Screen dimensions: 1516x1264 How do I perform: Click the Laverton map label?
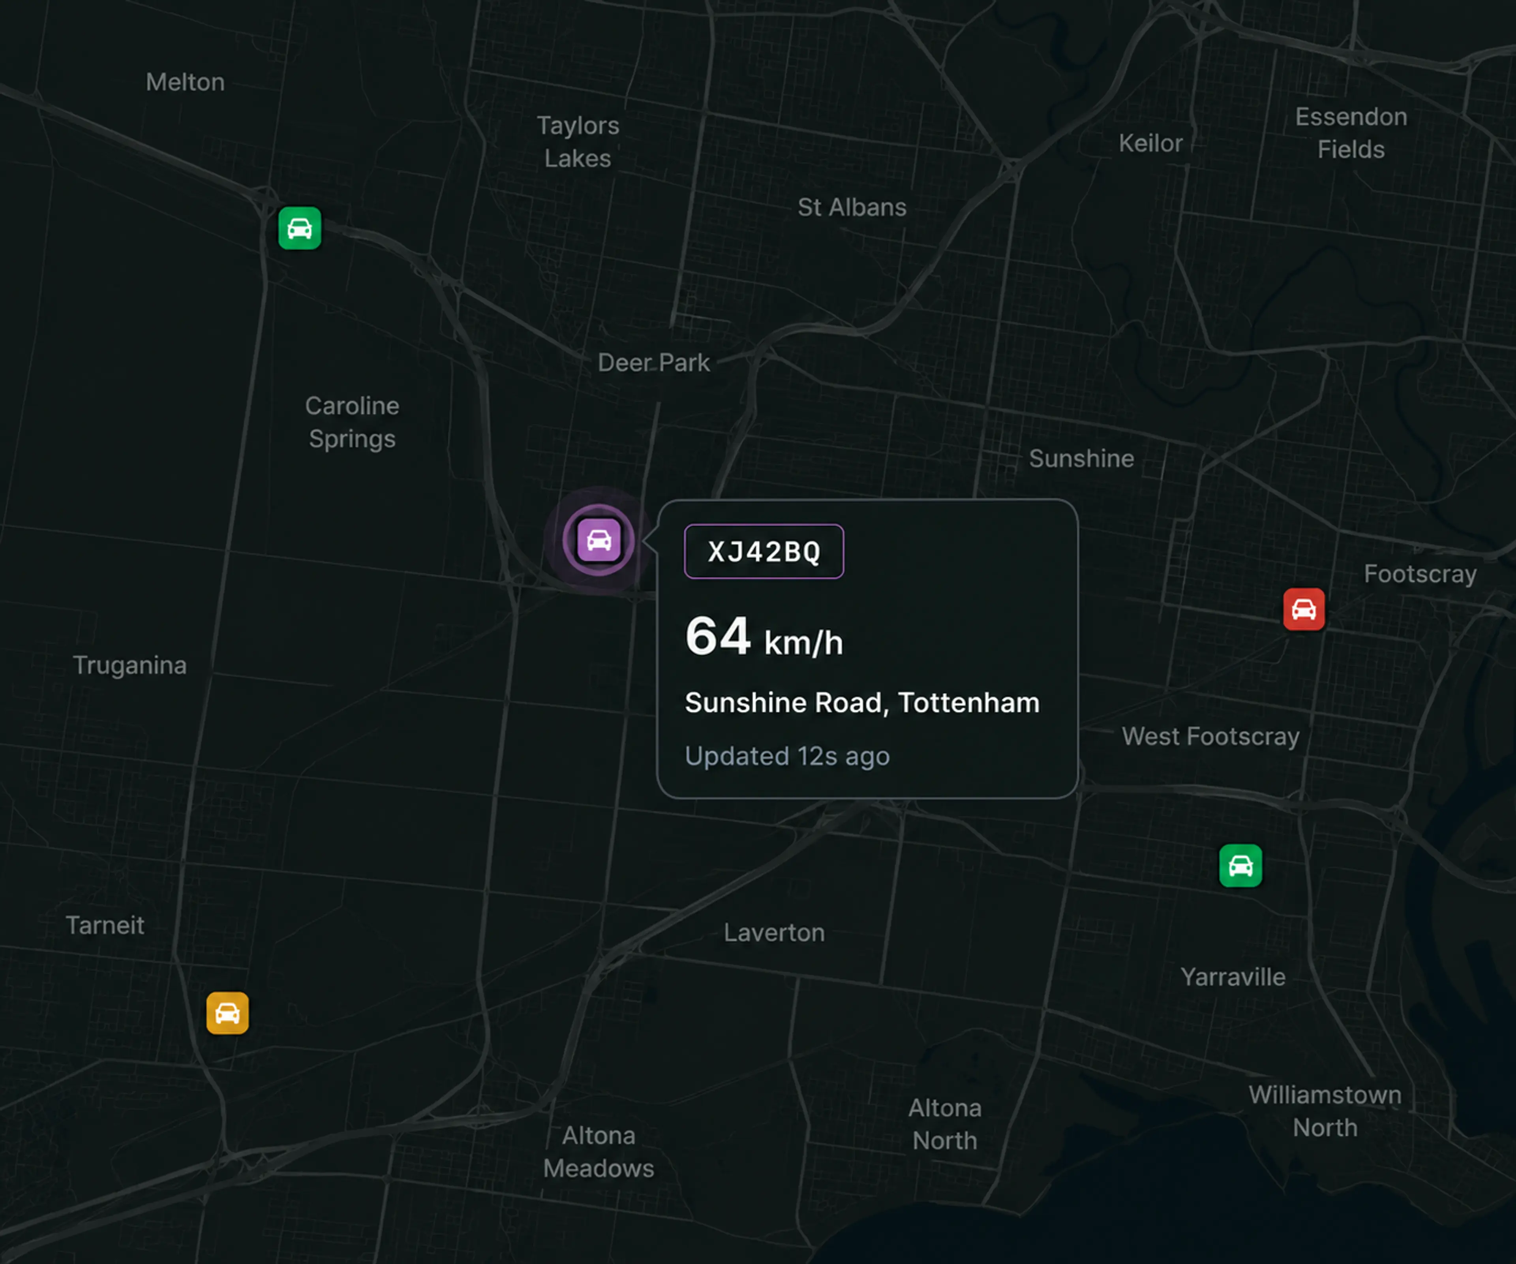(774, 933)
